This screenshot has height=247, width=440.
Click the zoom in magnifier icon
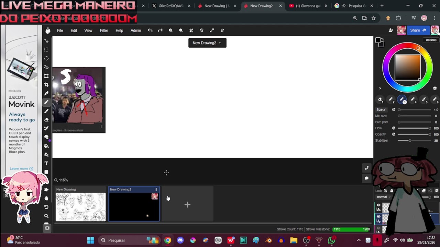(170, 31)
